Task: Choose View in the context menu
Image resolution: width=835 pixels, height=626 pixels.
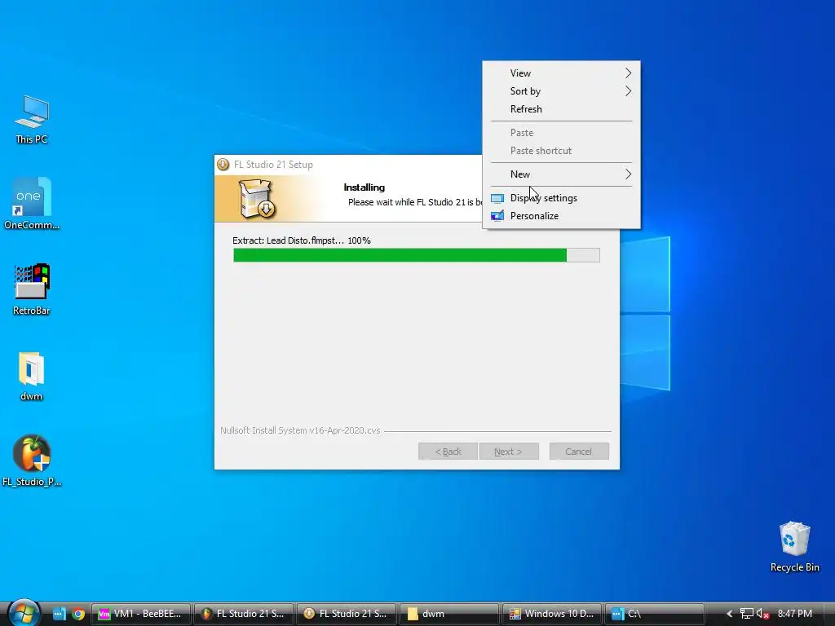Action: point(561,73)
